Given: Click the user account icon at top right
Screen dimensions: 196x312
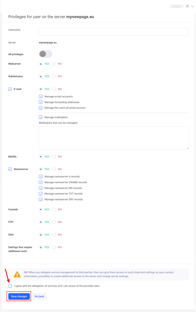Looking at the screenshot, I should pyautogui.click(x=187, y=6).
